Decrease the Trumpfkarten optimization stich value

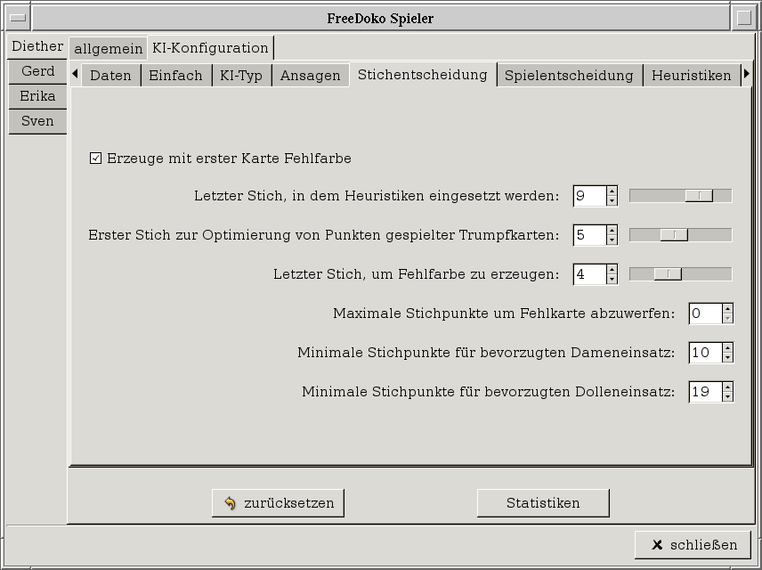[x=612, y=240]
